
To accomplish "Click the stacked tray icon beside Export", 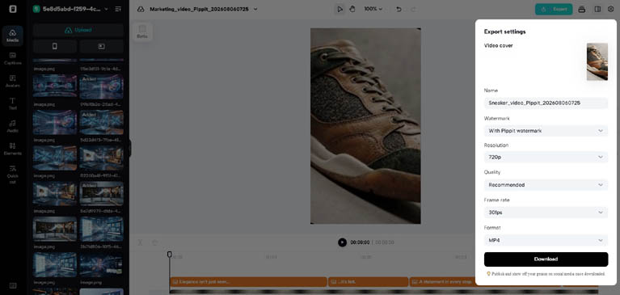I will pos(582,9).
